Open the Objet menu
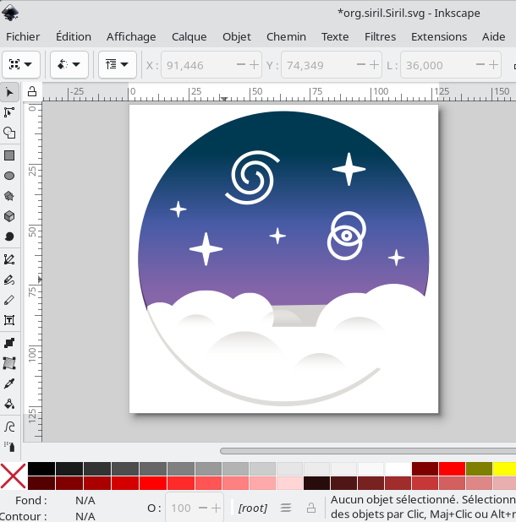The image size is (516, 522). (x=237, y=36)
